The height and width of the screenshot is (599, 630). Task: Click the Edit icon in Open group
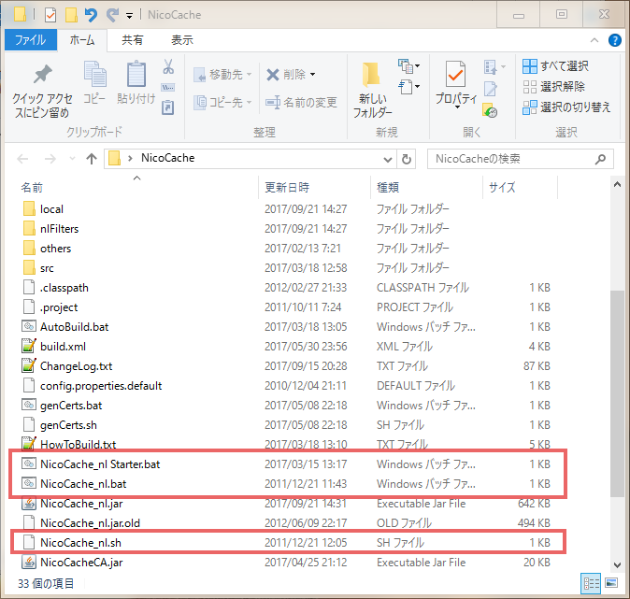[490, 89]
